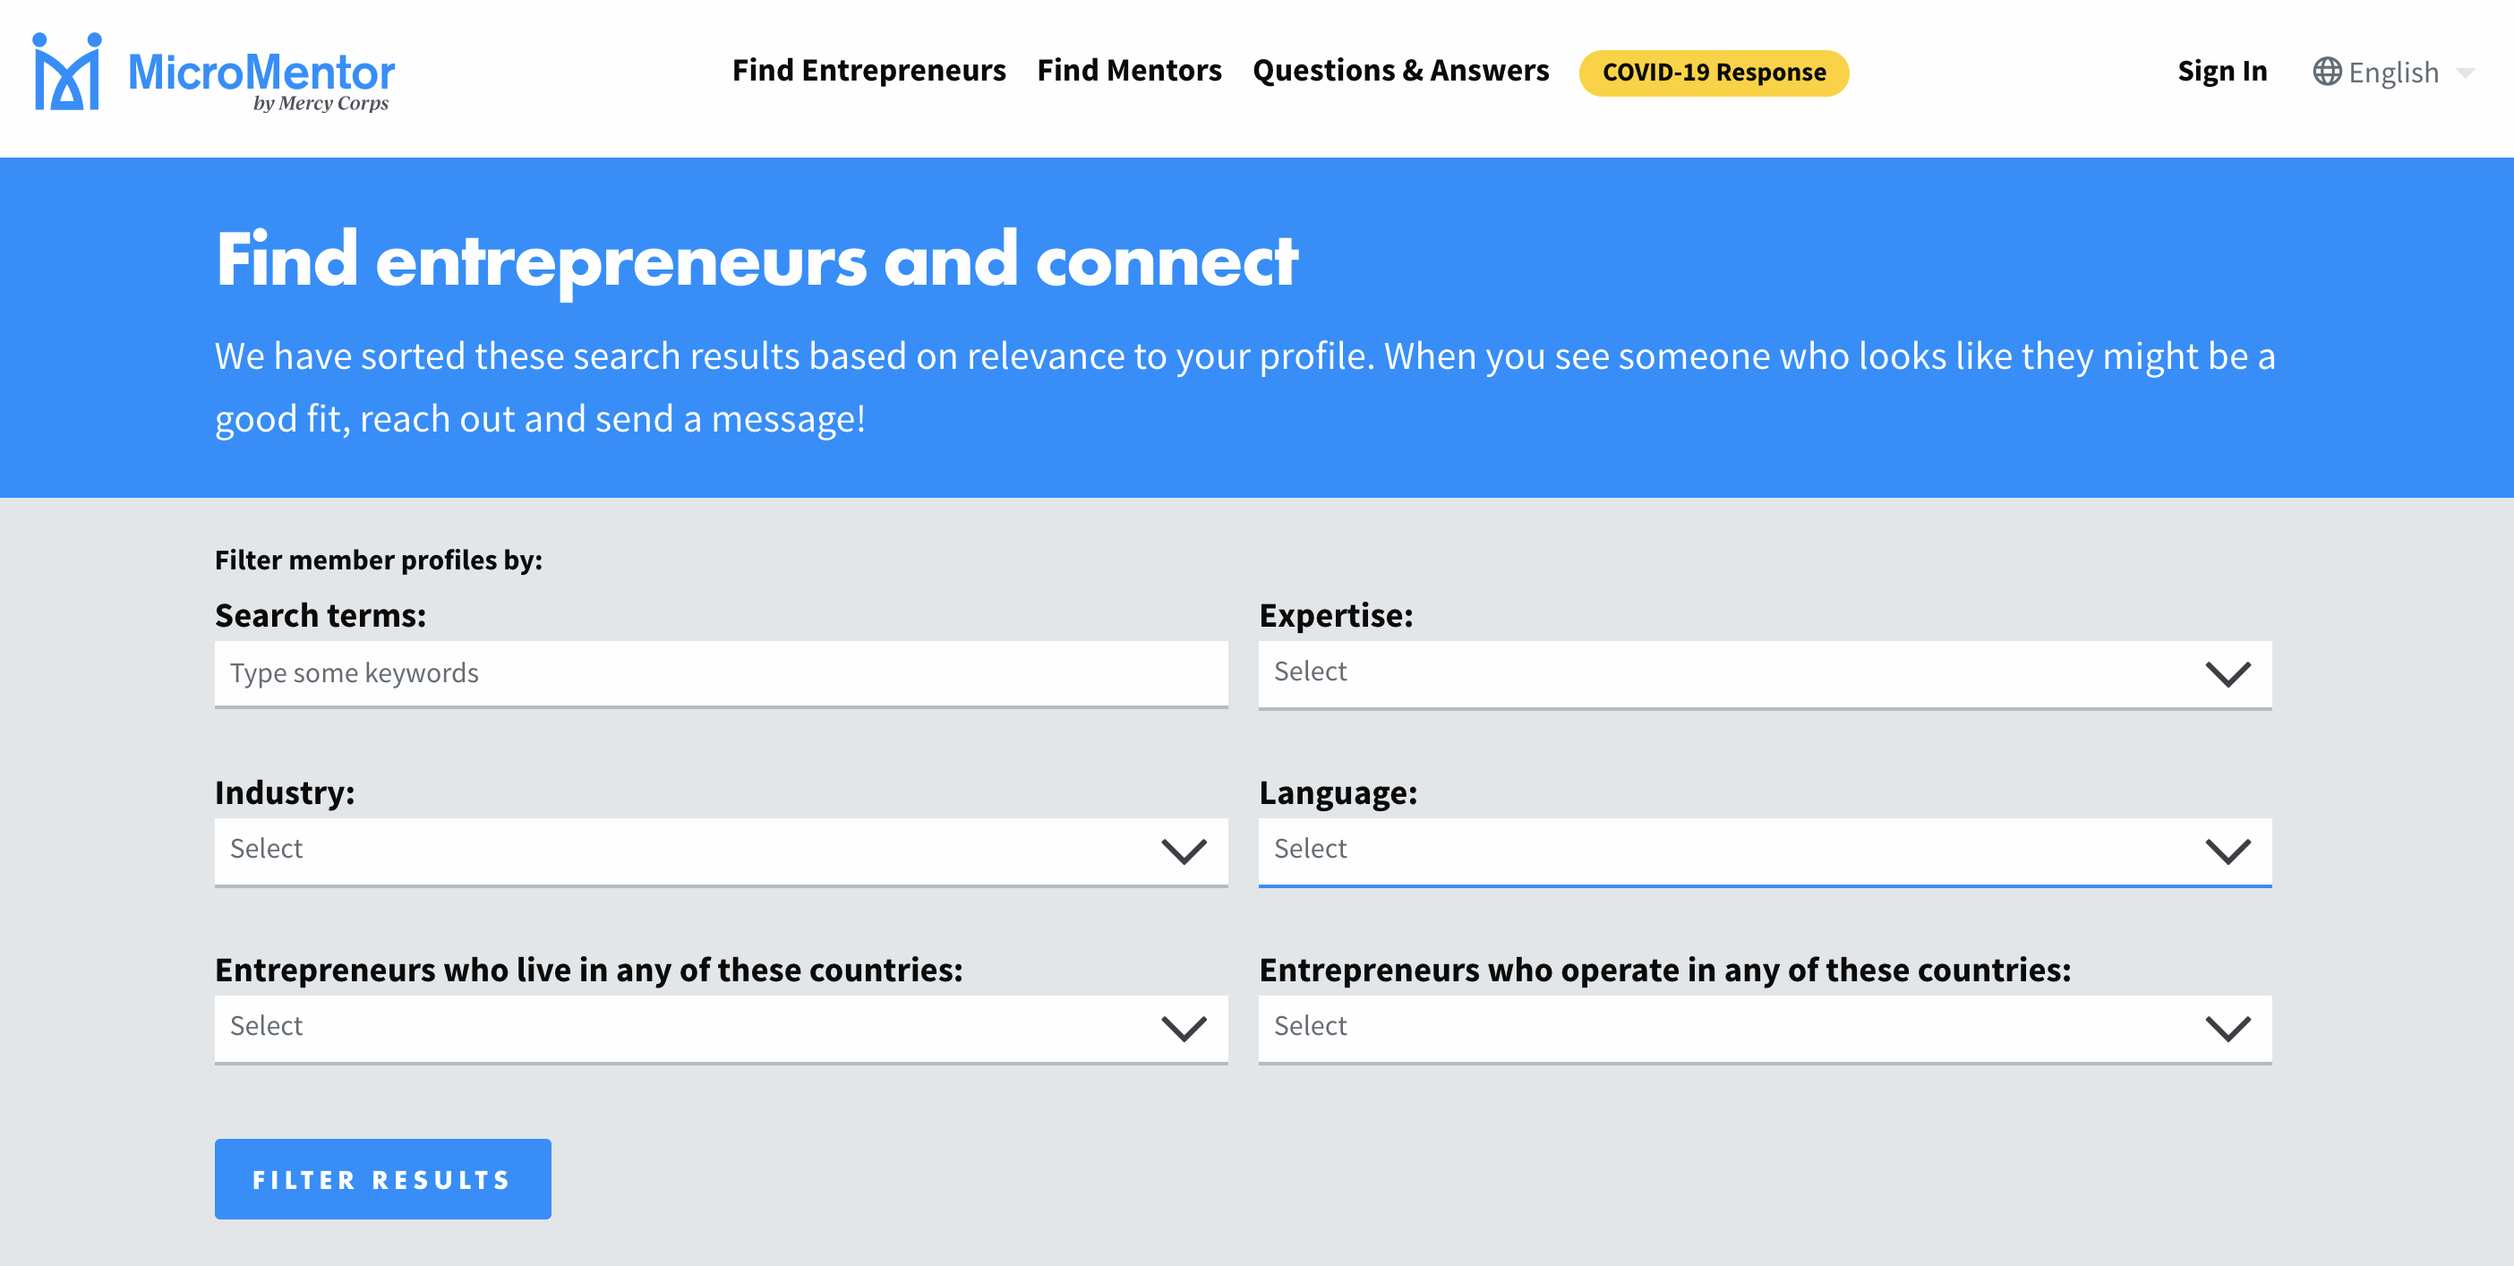Click the Filter Results button

381,1178
